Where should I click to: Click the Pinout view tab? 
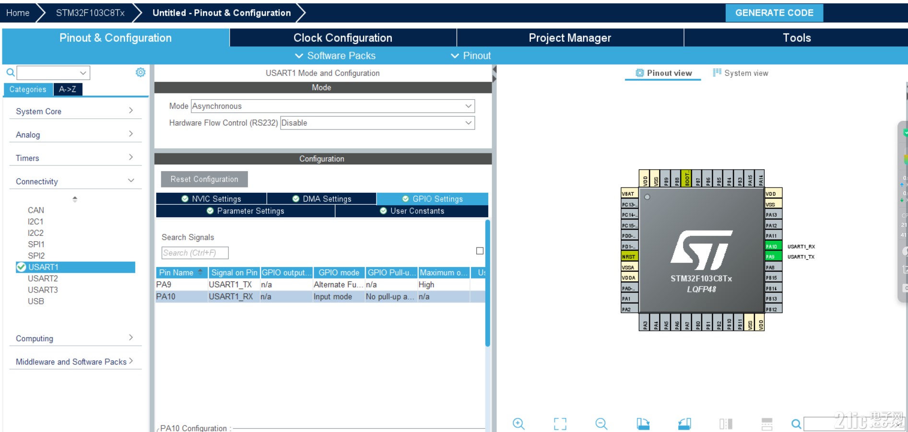663,73
